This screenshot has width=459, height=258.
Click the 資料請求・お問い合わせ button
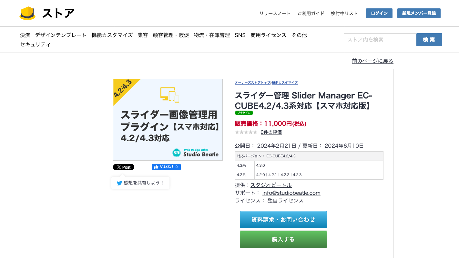point(283,220)
